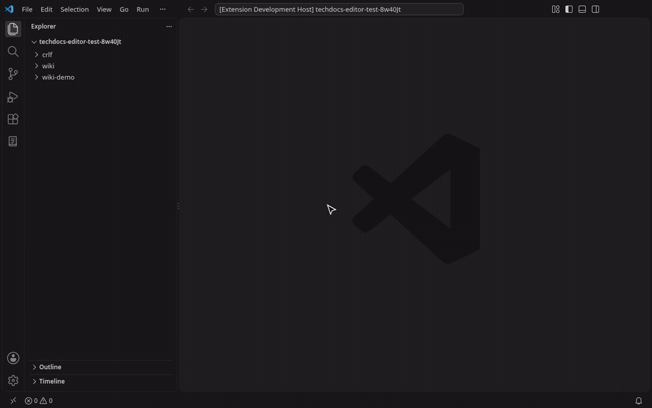652x408 pixels.
Task: Click the Go Forward arrow
Action: [x=204, y=9]
